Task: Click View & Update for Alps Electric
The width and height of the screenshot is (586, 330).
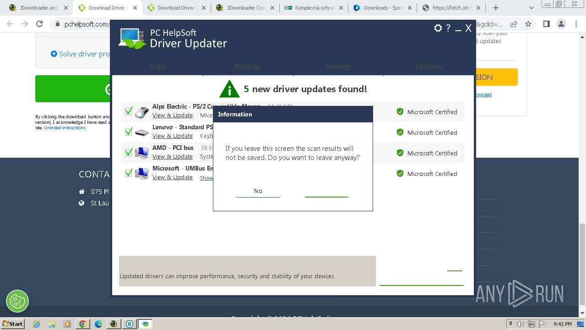Action: [173, 115]
